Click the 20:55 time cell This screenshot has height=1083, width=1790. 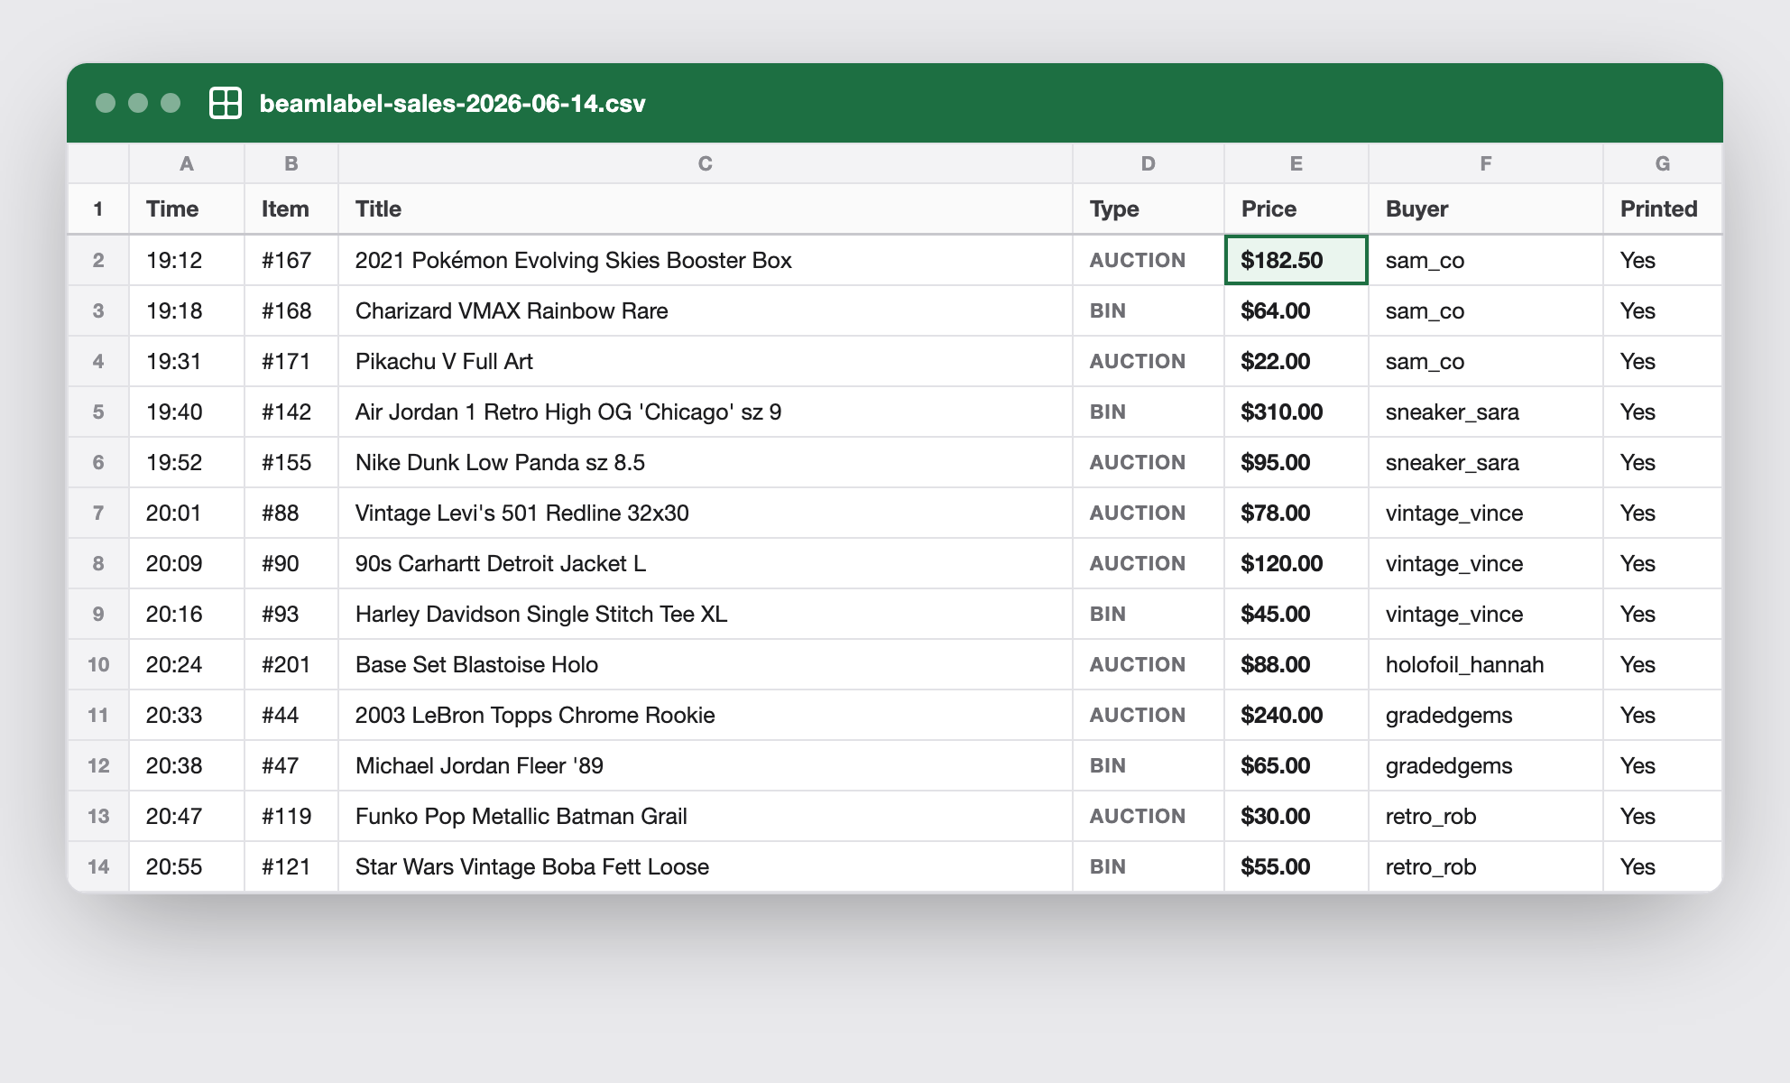187,866
